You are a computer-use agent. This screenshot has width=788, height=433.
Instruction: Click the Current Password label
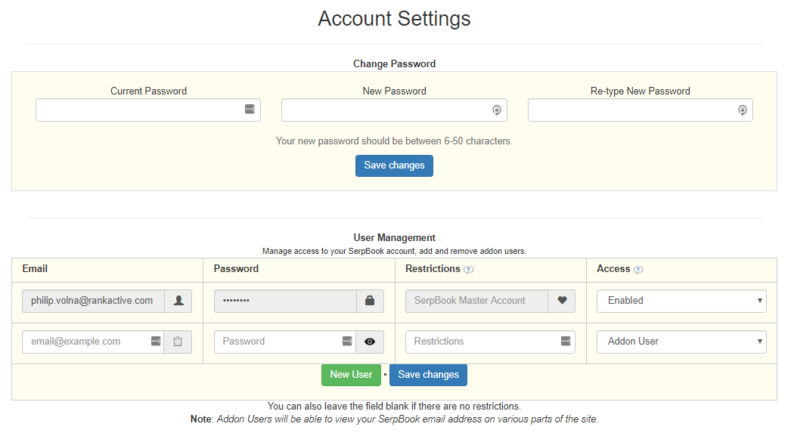click(x=148, y=91)
